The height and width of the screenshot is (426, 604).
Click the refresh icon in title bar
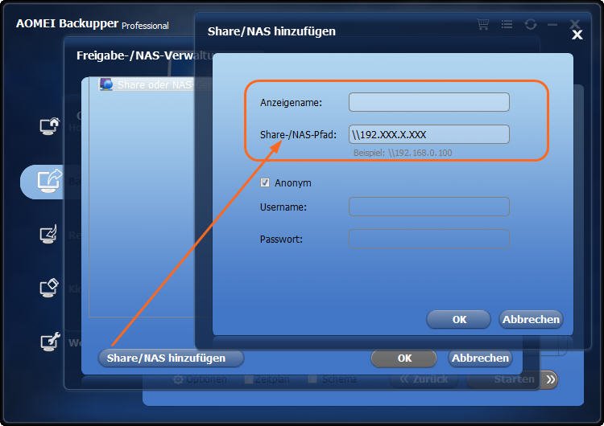pos(531,24)
